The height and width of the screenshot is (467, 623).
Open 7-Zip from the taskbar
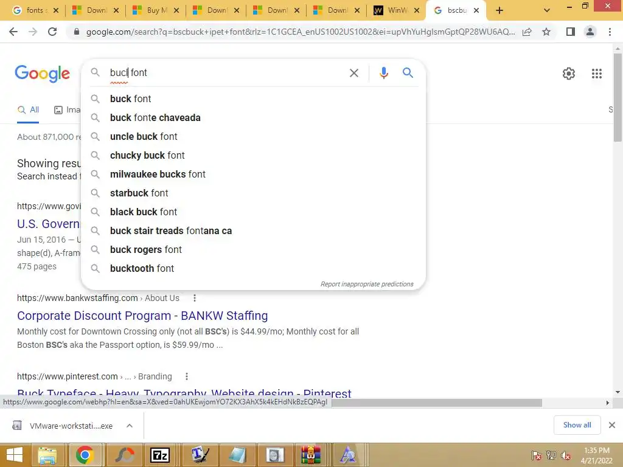160,455
